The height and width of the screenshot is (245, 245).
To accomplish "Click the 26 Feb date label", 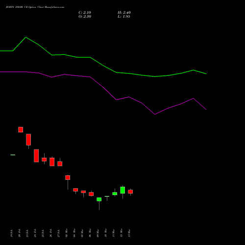I will [50, 233].
